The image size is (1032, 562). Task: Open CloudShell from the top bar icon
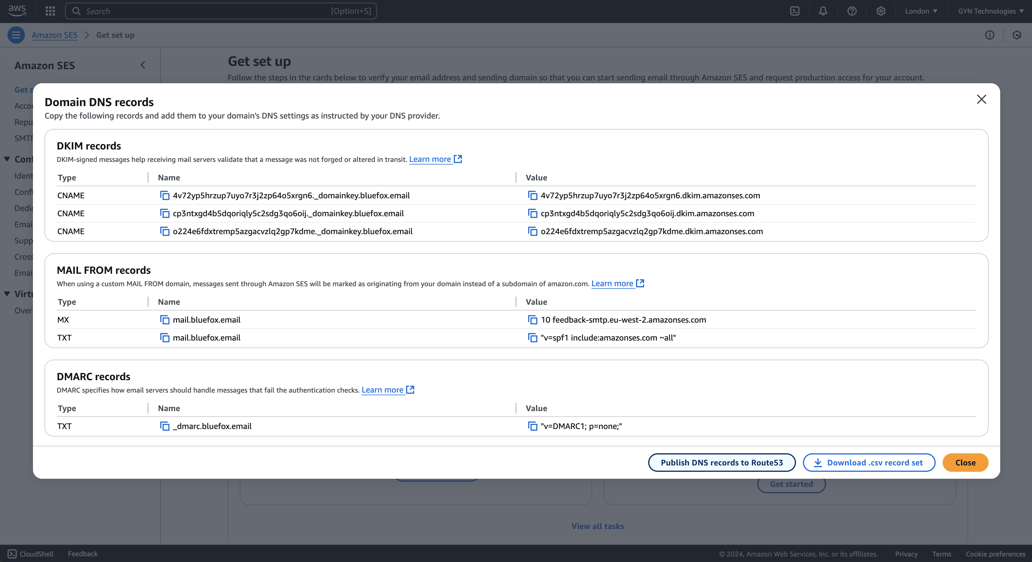tap(795, 11)
